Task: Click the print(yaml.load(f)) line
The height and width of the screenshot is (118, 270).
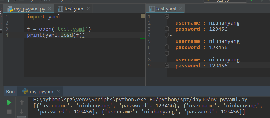Action: click(x=56, y=35)
